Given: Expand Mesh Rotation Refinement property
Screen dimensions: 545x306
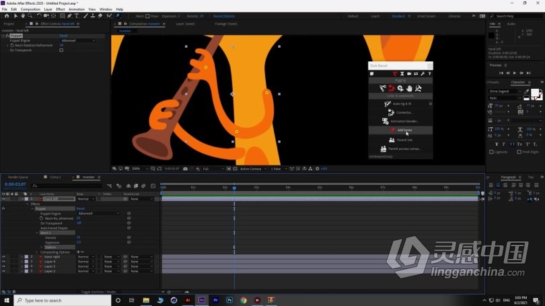Looking at the screenshot, I should (7, 46).
